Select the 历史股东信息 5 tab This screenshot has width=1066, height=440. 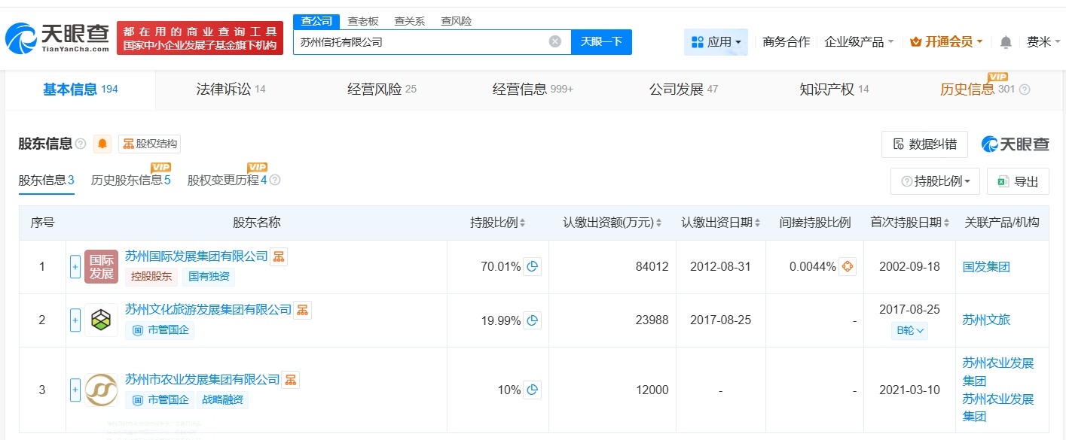tap(131, 180)
